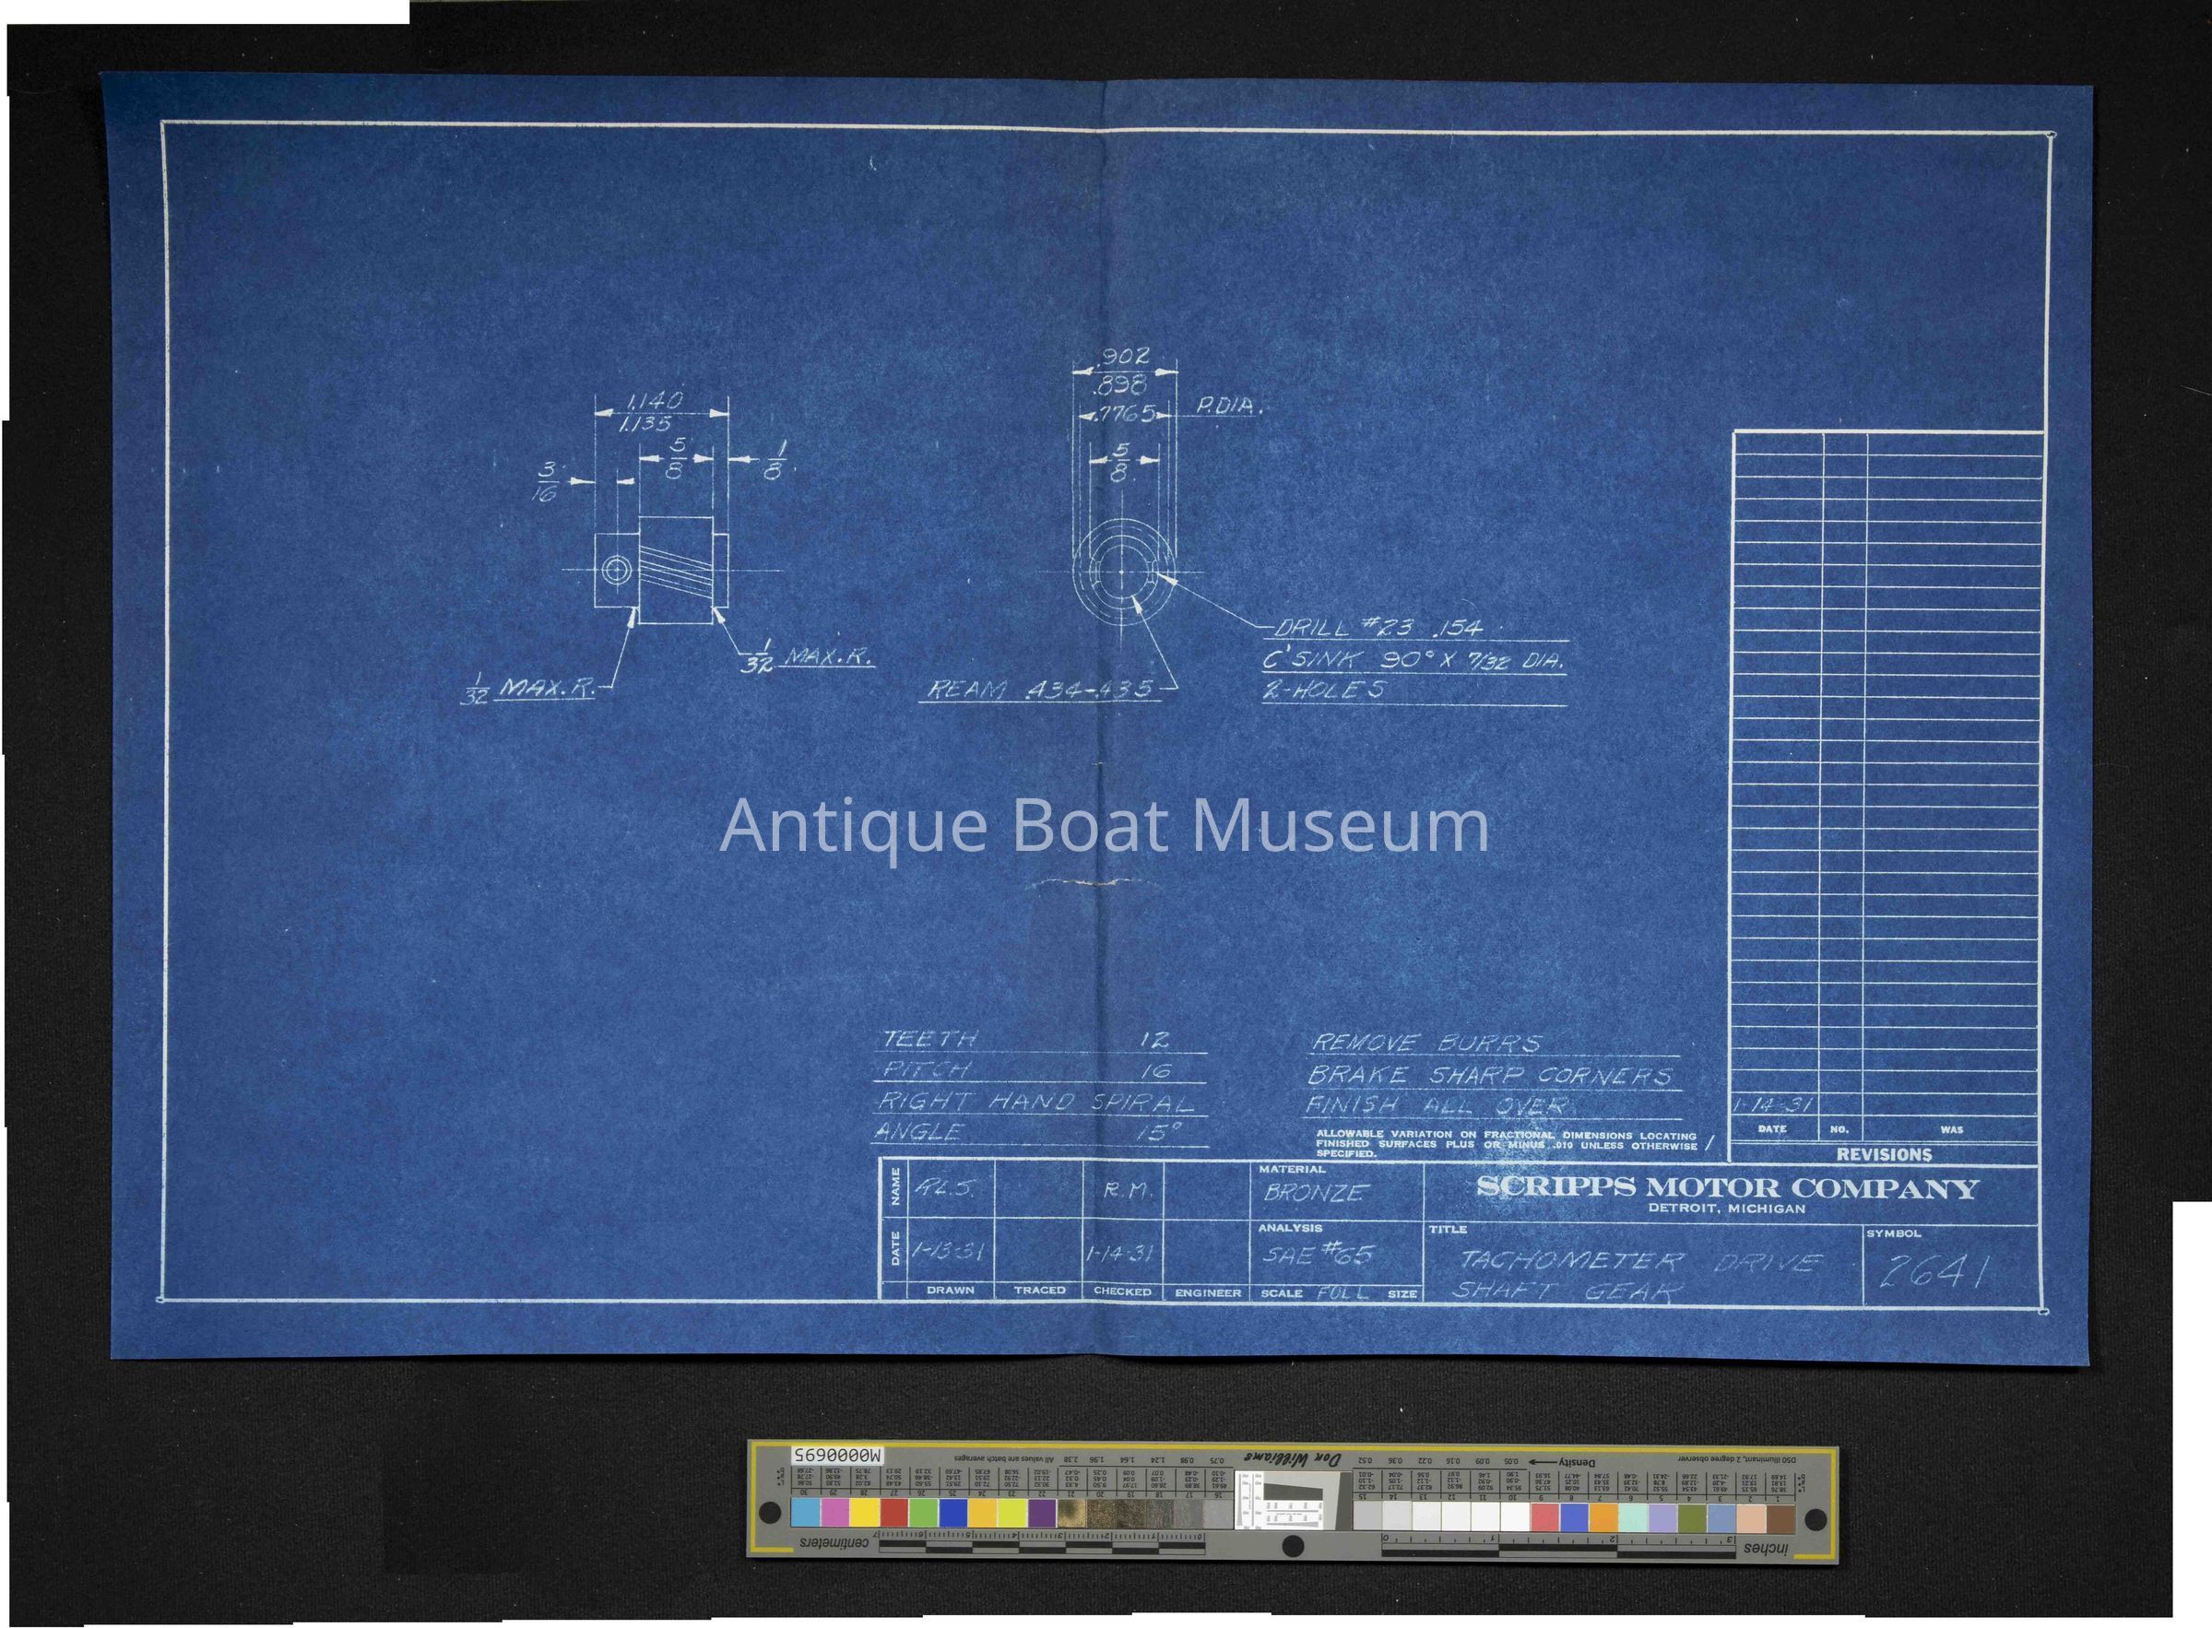This screenshot has width=2212, height=1628.
Task: Click the gear side-view drawing
Action: (662, 570)
